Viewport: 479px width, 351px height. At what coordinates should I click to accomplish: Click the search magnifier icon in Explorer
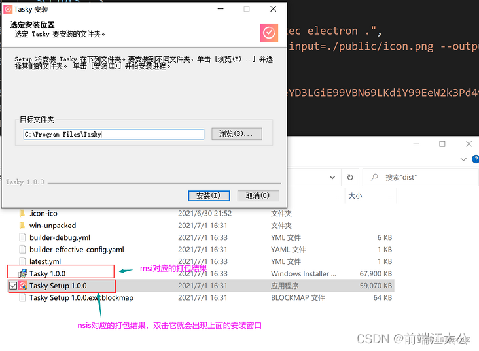374,177
